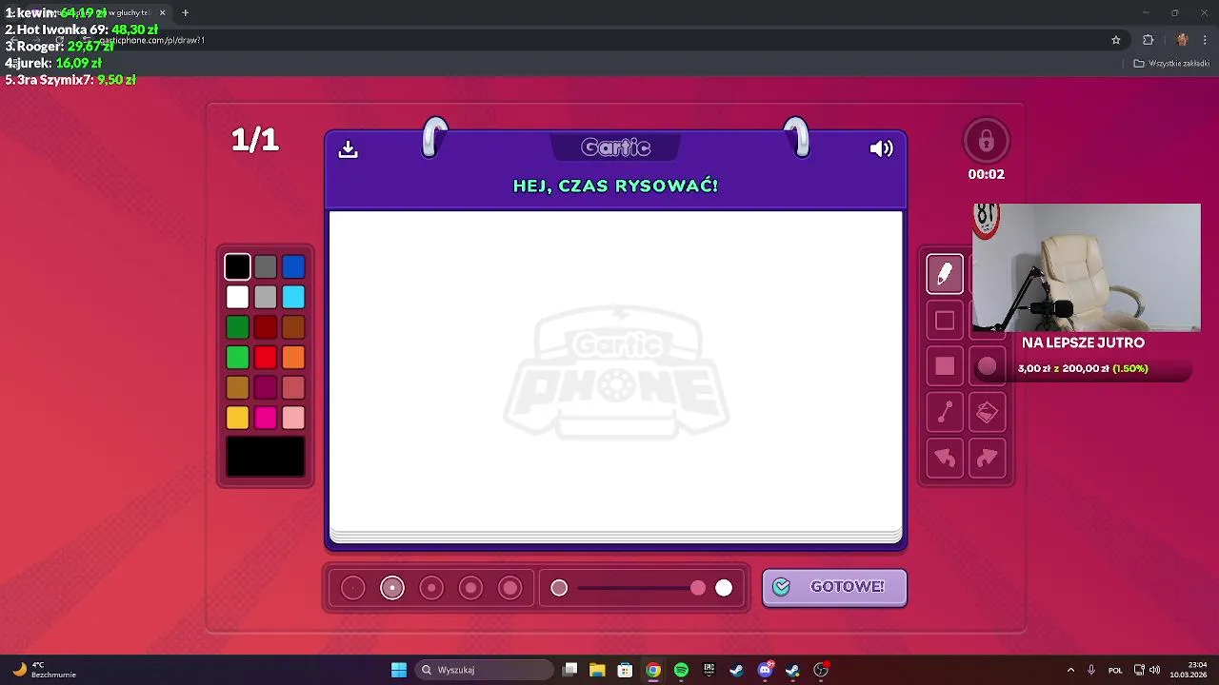Open the Windows Start menu
This screenshot has width=1219, height=685.
tap(399, 670)
